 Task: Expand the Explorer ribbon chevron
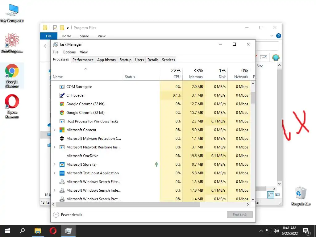(272, 36)
